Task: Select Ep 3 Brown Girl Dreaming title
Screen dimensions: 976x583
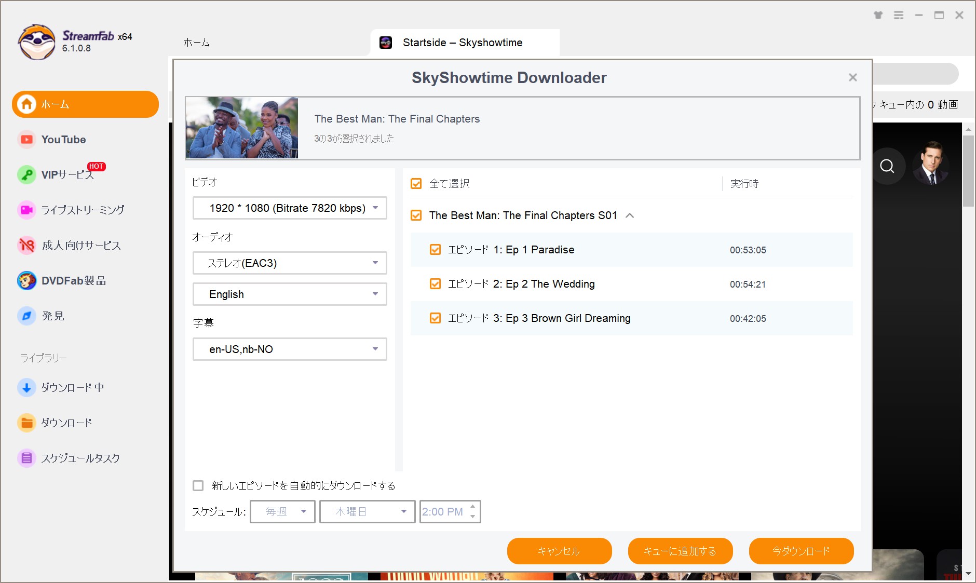Action: point(539,318)
